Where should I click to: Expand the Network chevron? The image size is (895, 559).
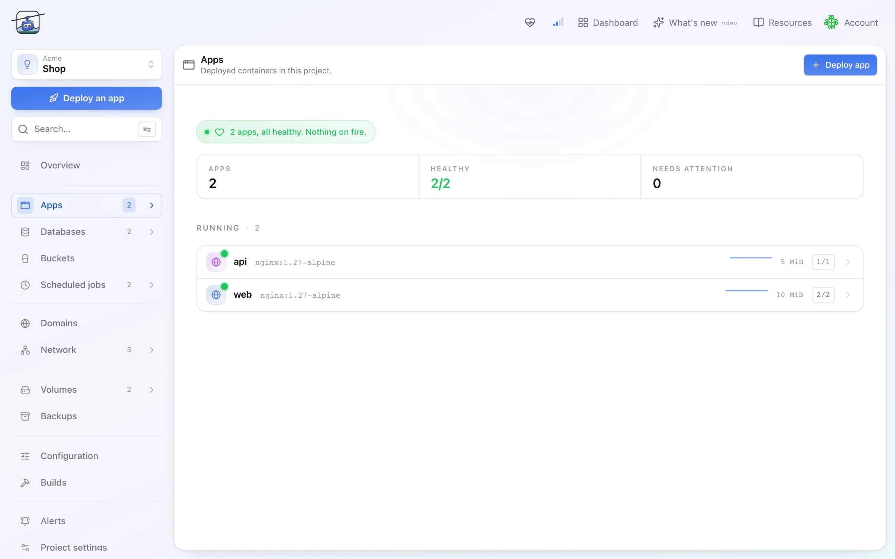tap(151, 350)
